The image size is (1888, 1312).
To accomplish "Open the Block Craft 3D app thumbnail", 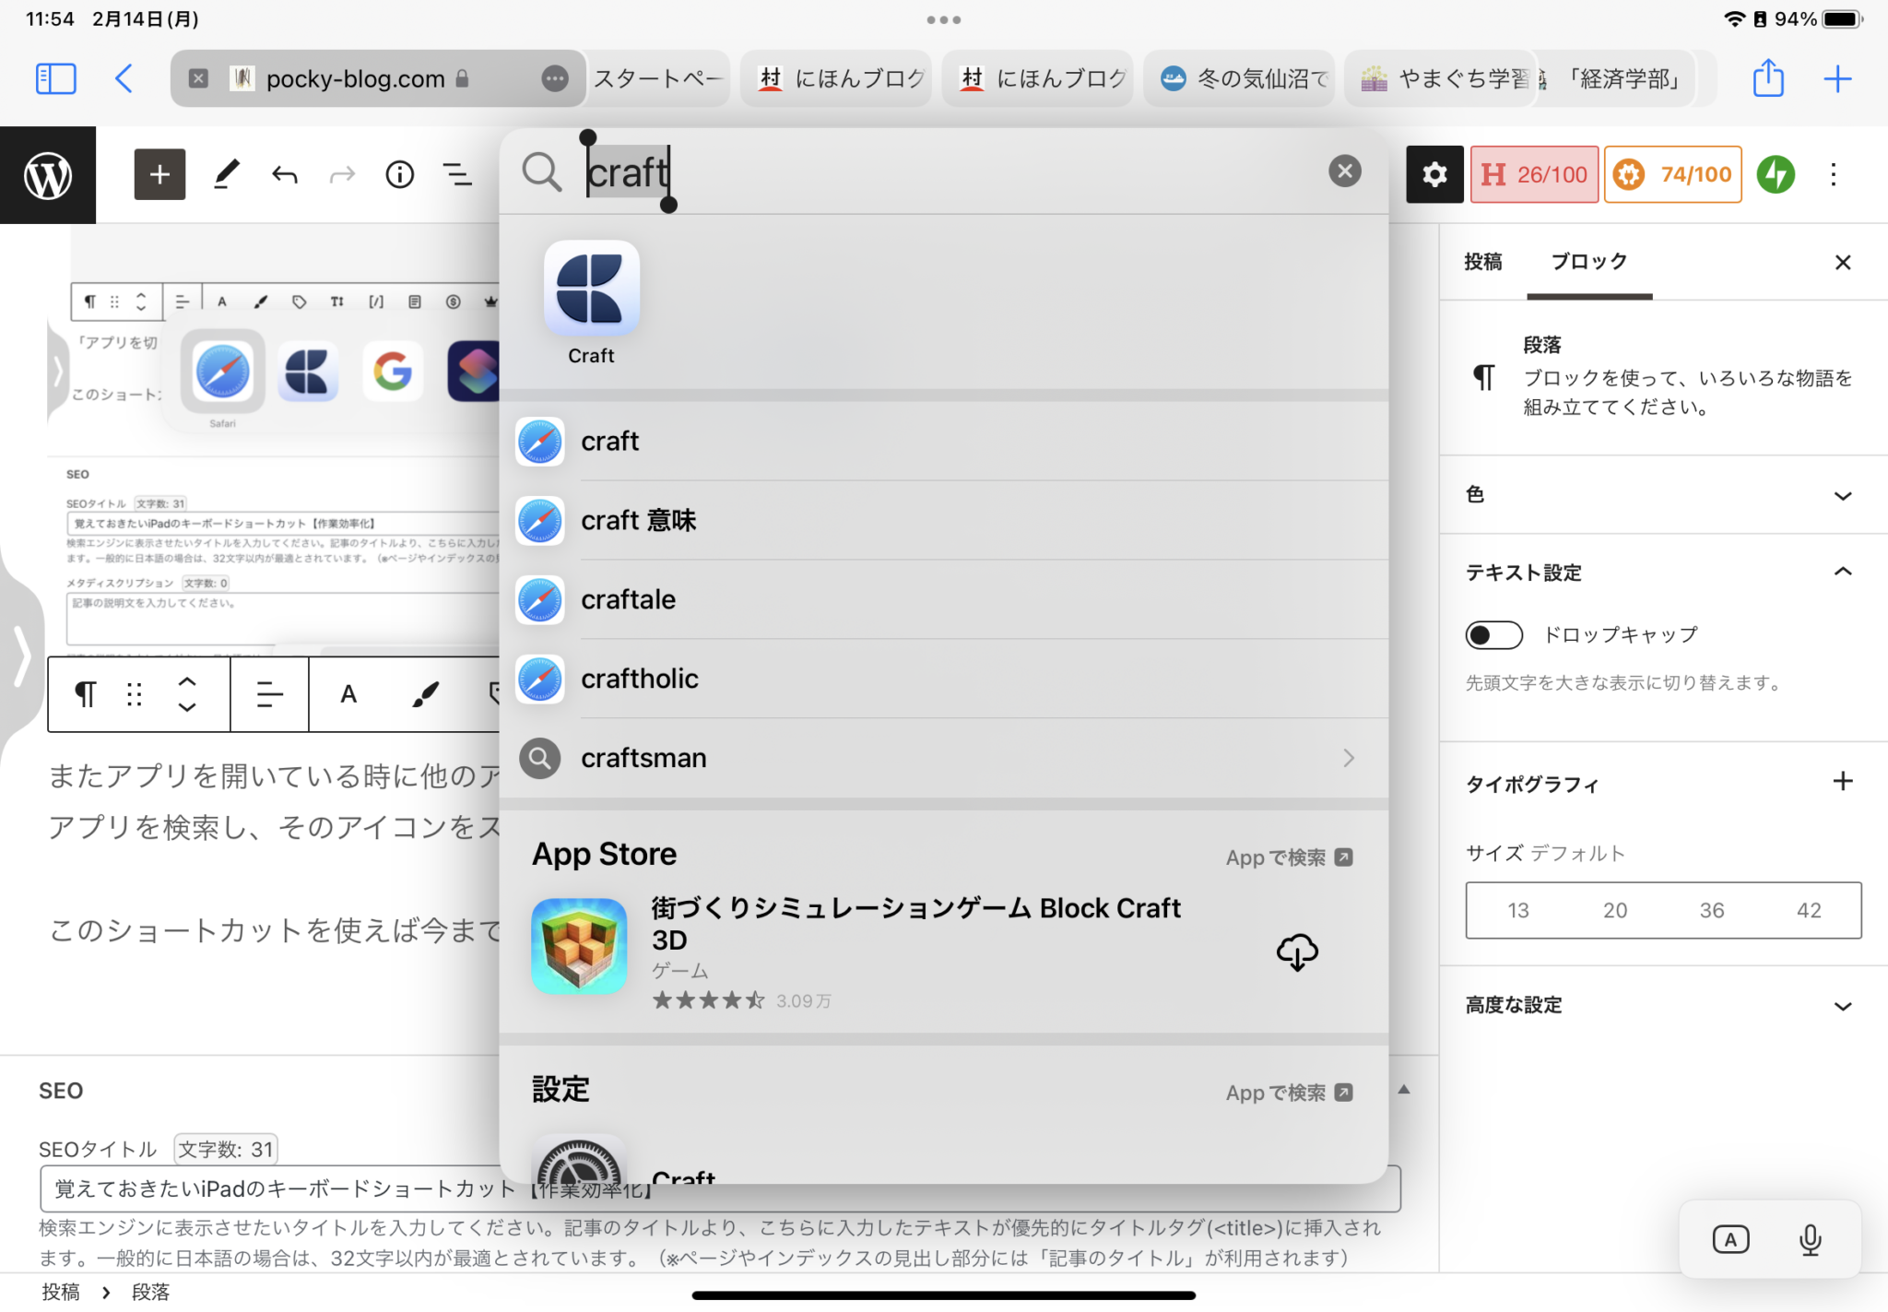I will point(579,946).
